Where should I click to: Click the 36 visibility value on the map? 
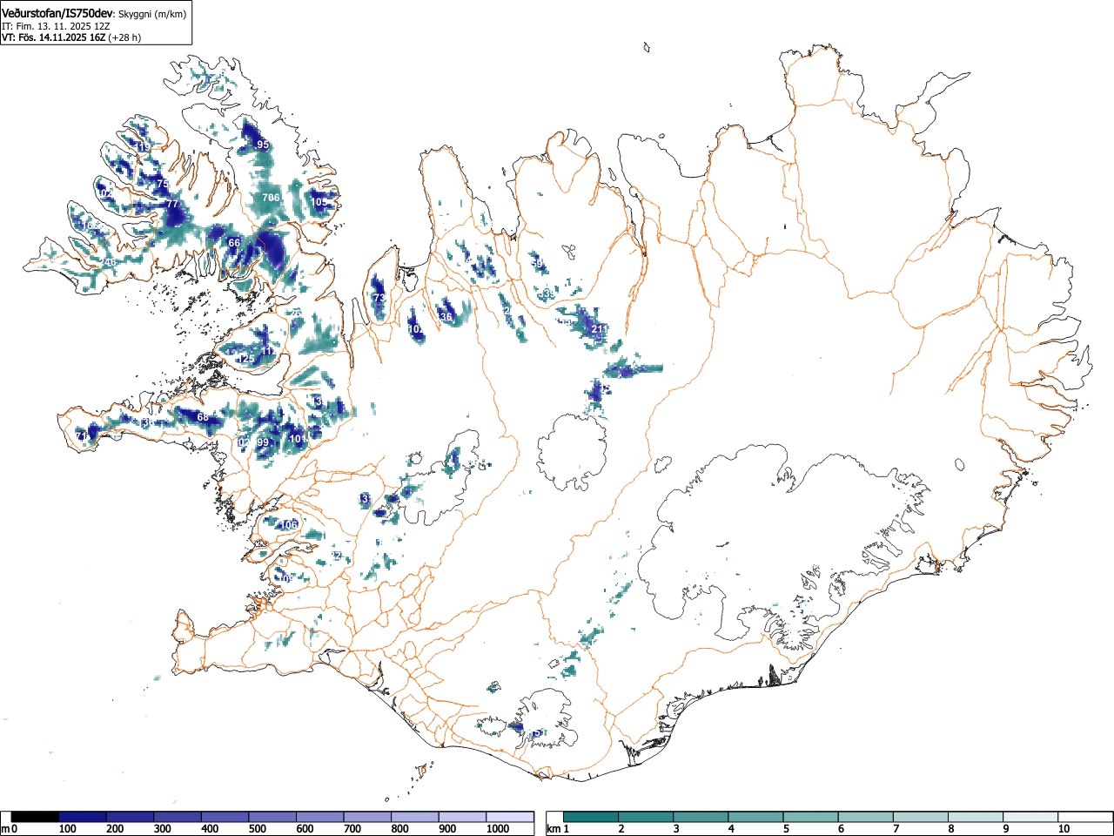pos(446,317)
